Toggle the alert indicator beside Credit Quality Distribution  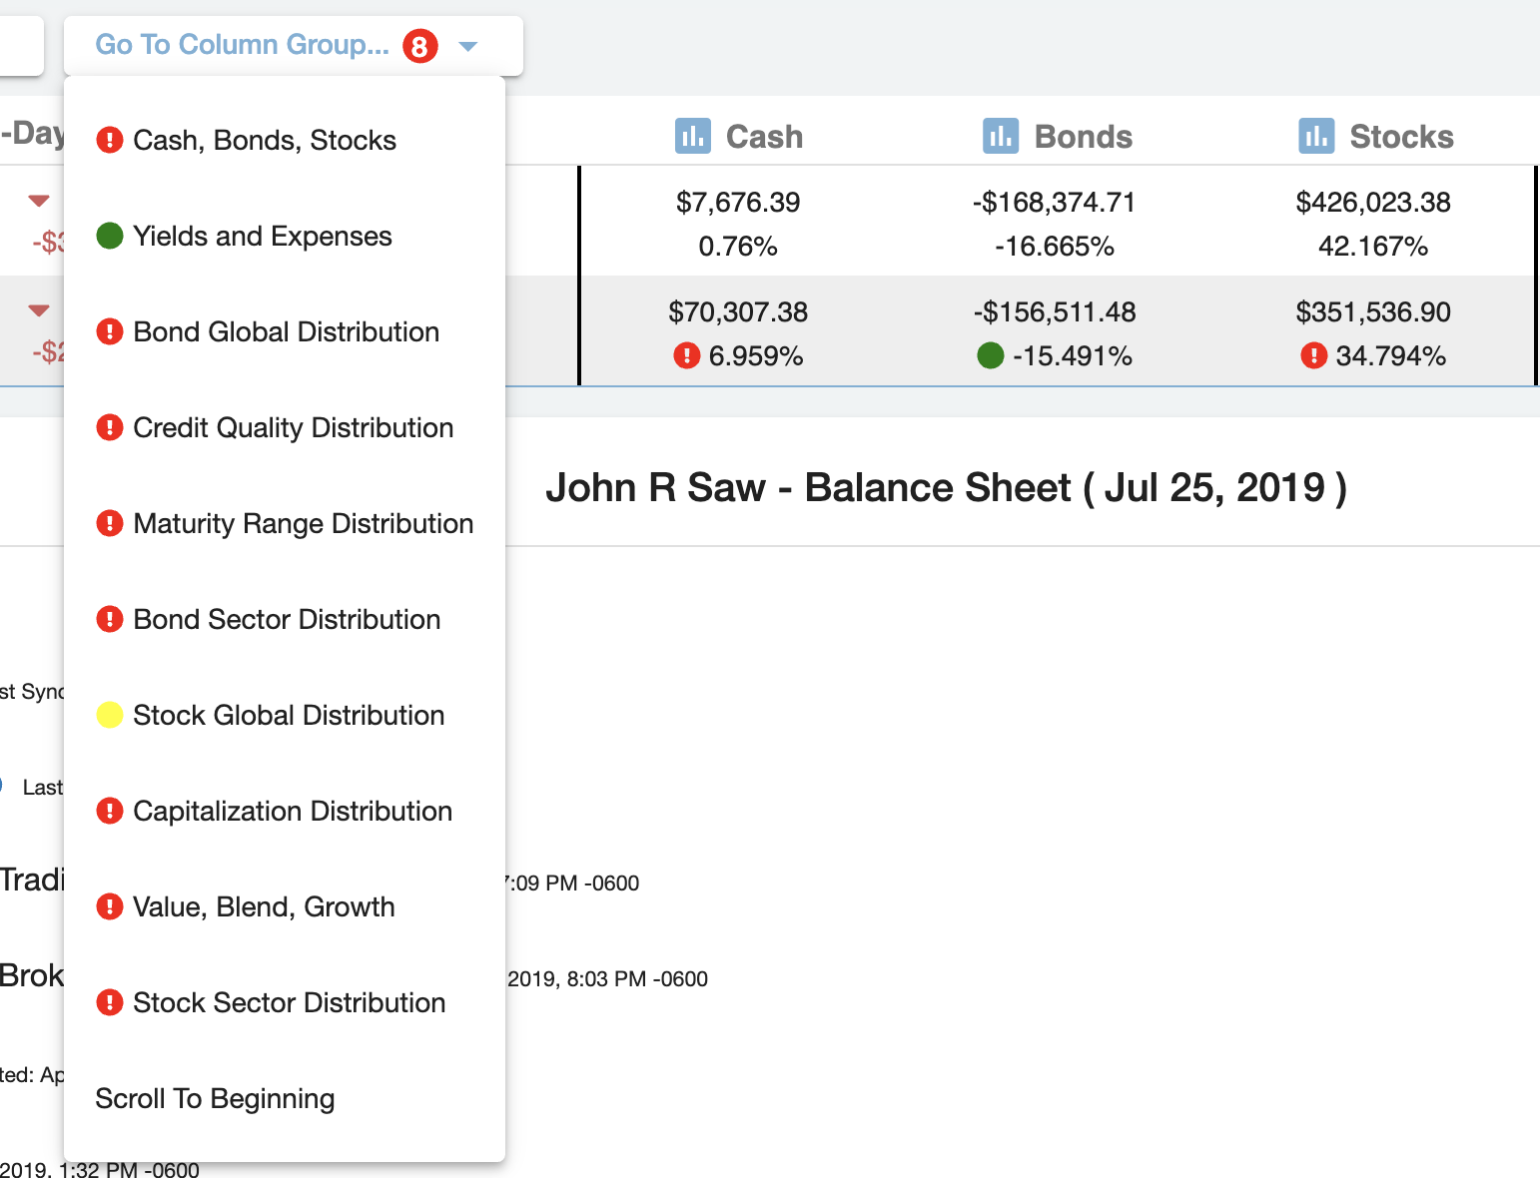[110, 427]
